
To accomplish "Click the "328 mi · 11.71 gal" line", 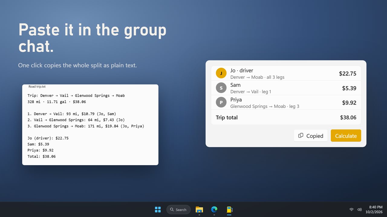I will click(57, 102).
